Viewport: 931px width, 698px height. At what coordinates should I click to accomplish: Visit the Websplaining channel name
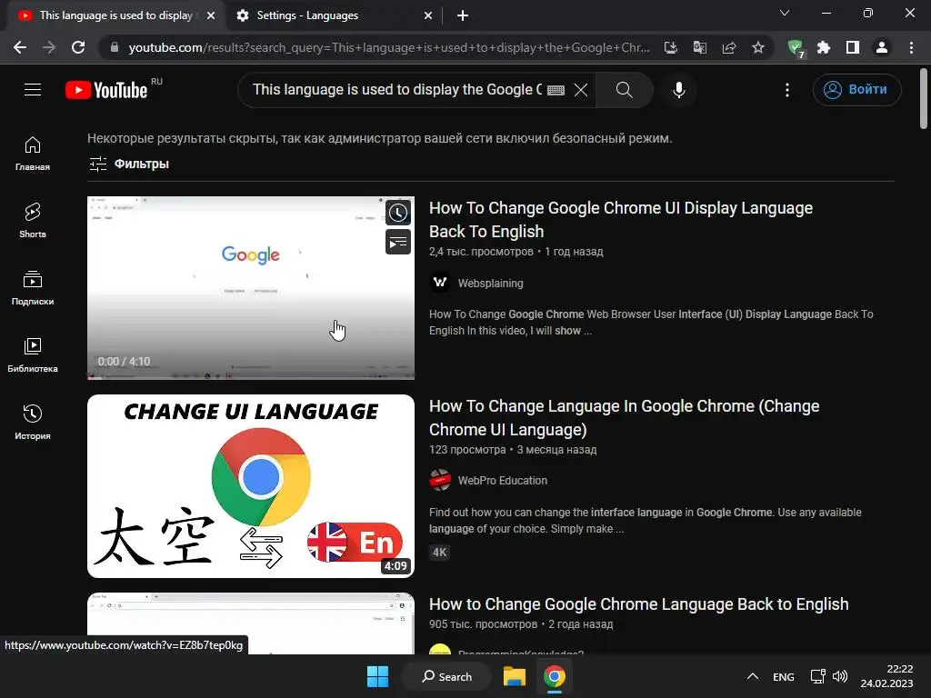490,284
